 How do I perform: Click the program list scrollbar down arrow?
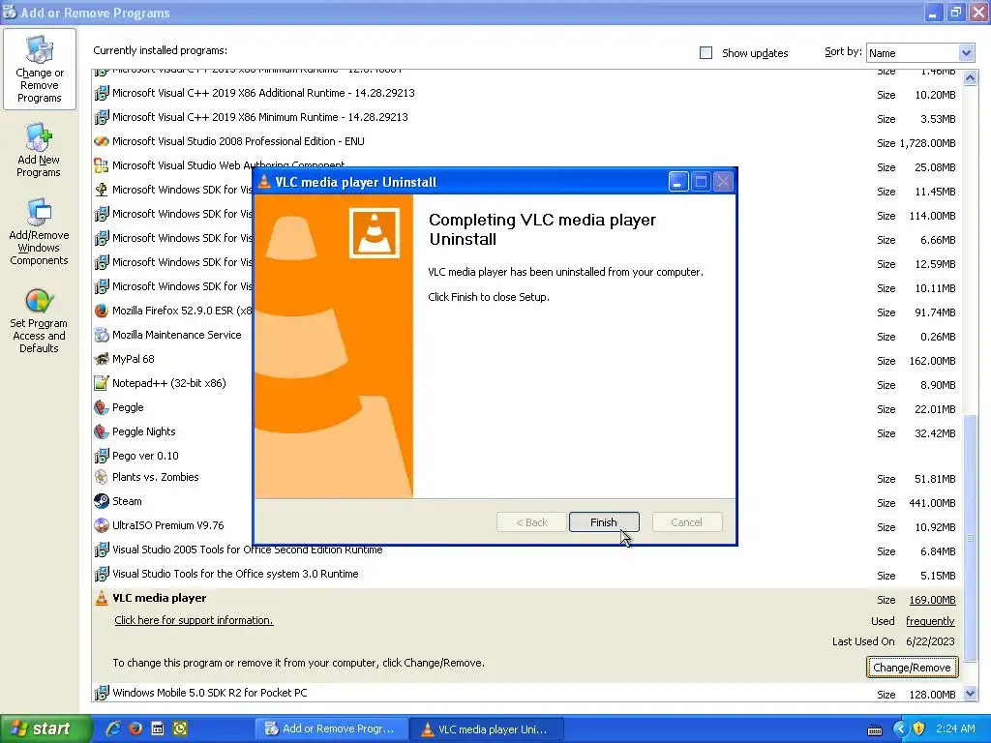point(970,693)
